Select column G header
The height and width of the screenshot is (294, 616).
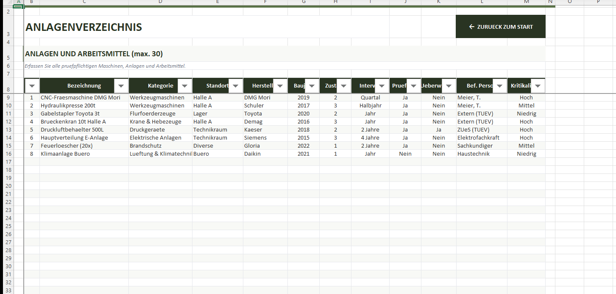(304, 2)
